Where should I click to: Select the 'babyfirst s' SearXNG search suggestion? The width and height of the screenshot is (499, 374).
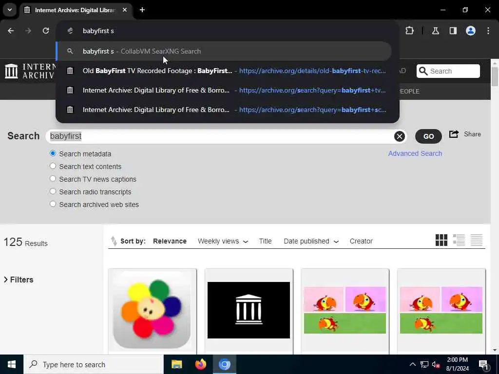[223, 51]
